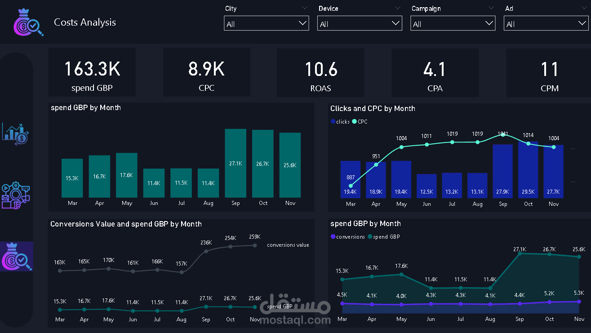Open the Device filter dropdown
This screenshot has height=333, width=591.
click(396, 23)
